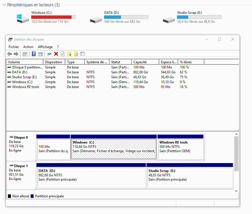Viewport: 252px width, 214px height.
Task: Select the Studio Scrap (E:) partition block
Action: [x=190, y=175]
